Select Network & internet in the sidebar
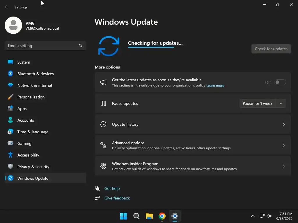 click(45, 85)
